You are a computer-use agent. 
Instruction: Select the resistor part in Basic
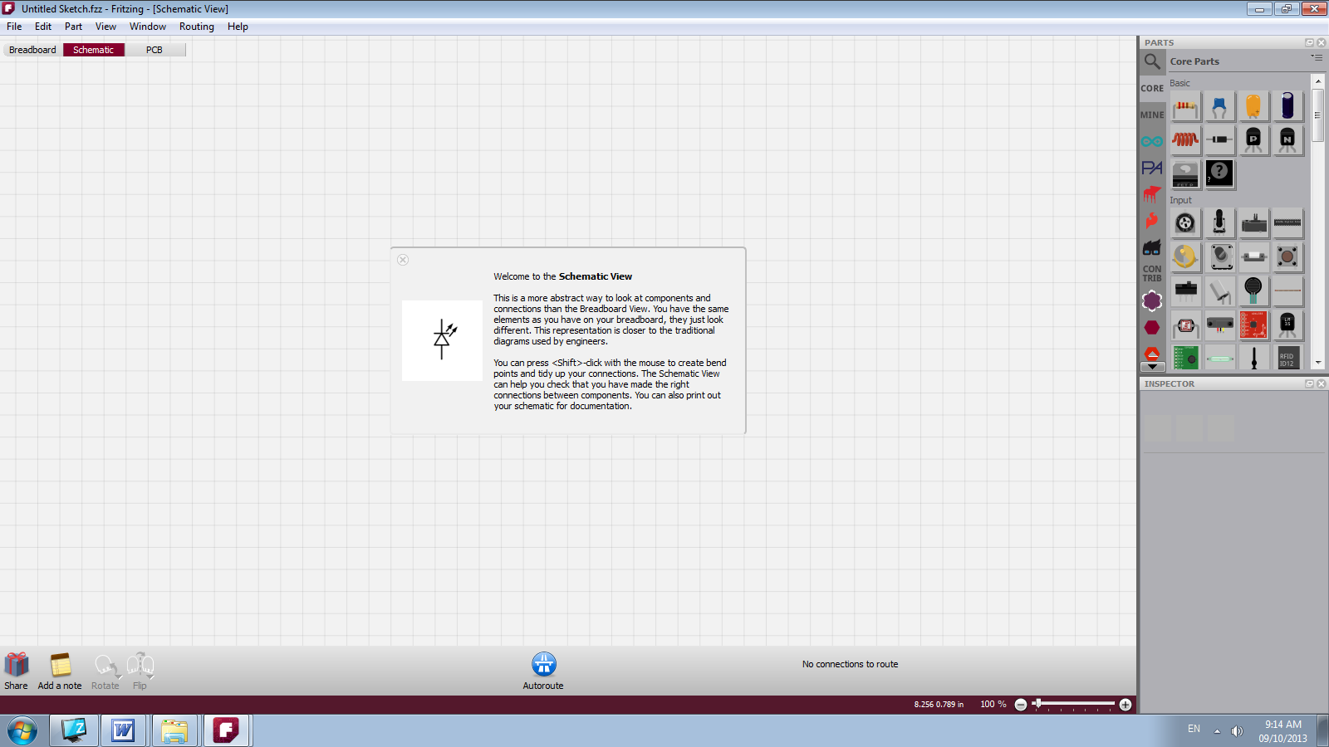tap(1185, 106)
